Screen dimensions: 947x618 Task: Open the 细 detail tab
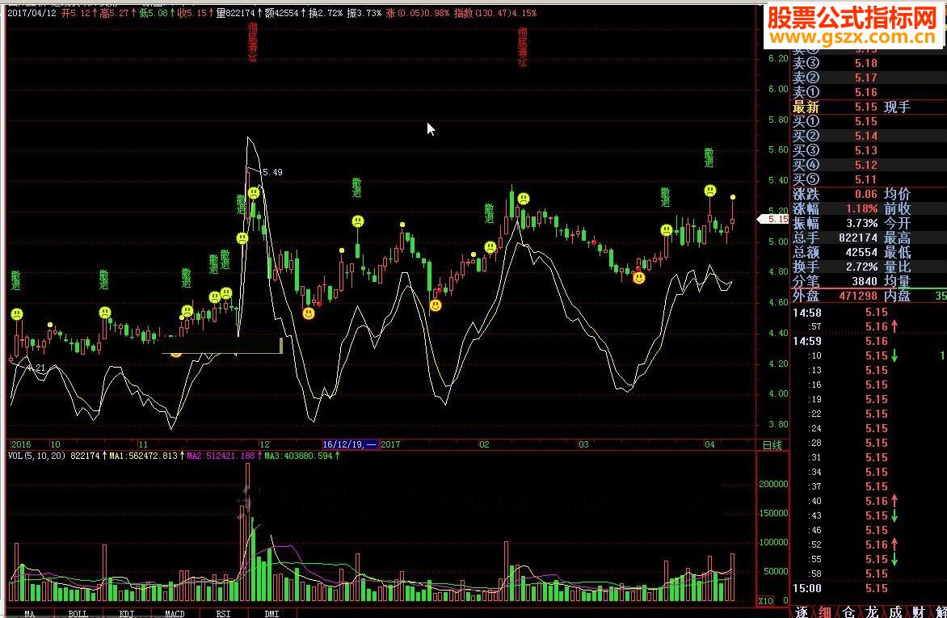(x=825, y=612)
